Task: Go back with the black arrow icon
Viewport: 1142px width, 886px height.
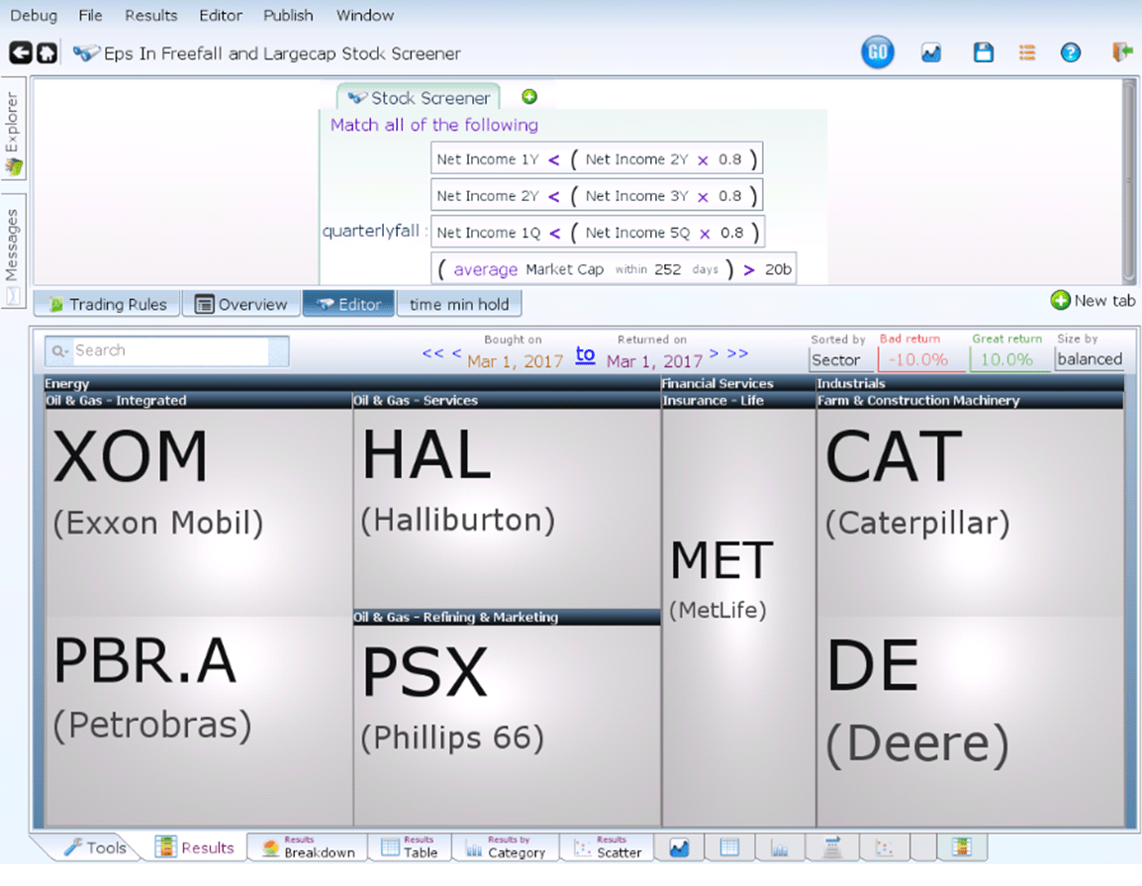Action: point(21,52)
